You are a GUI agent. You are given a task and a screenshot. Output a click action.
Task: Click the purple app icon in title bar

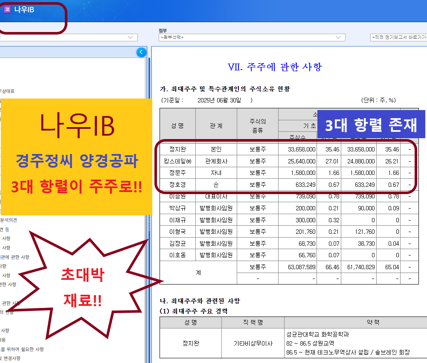[x=7, y=9]
